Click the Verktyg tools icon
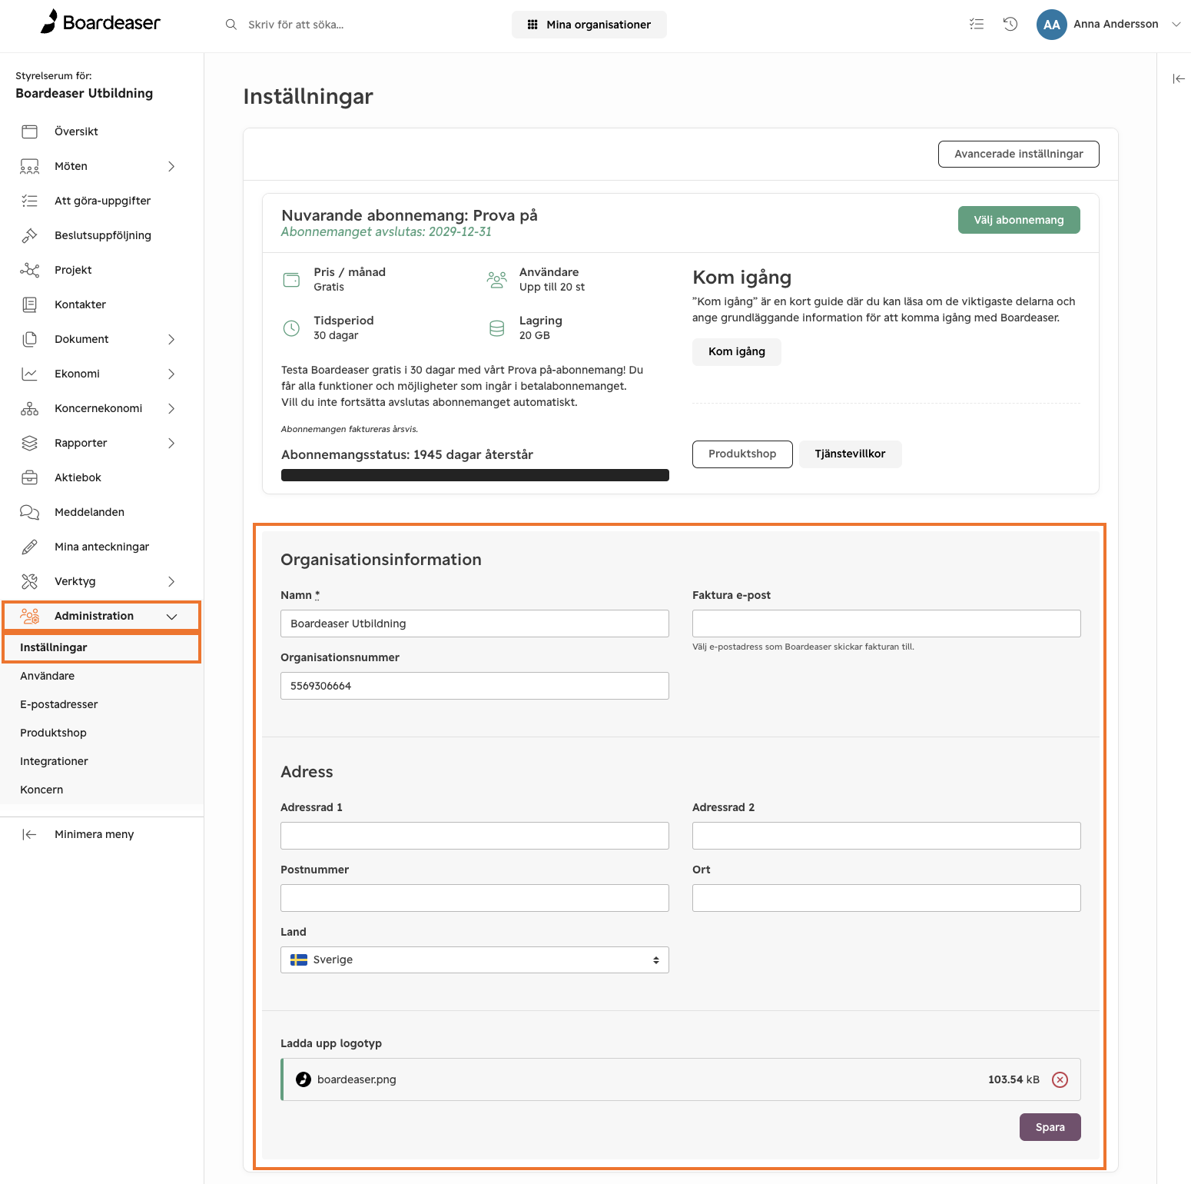Screen dimensions: 1191x1184 tap(29, 581)
